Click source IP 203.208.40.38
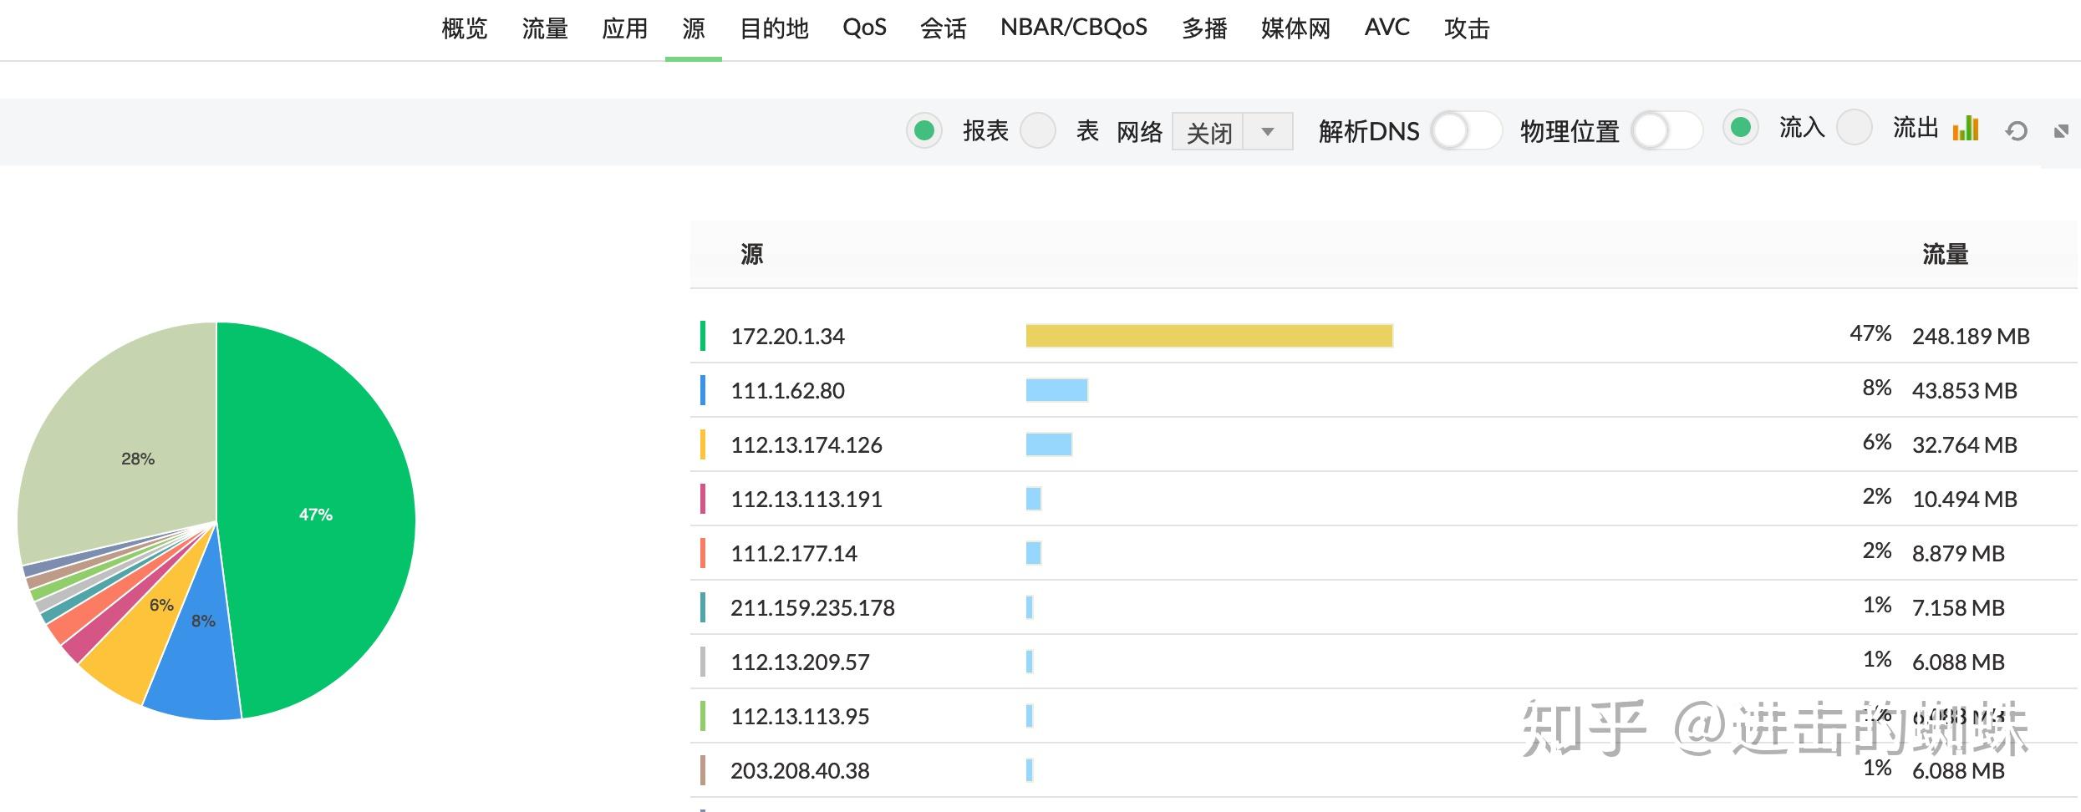Viewport: 2081px width, 812px height. [800, 770]
